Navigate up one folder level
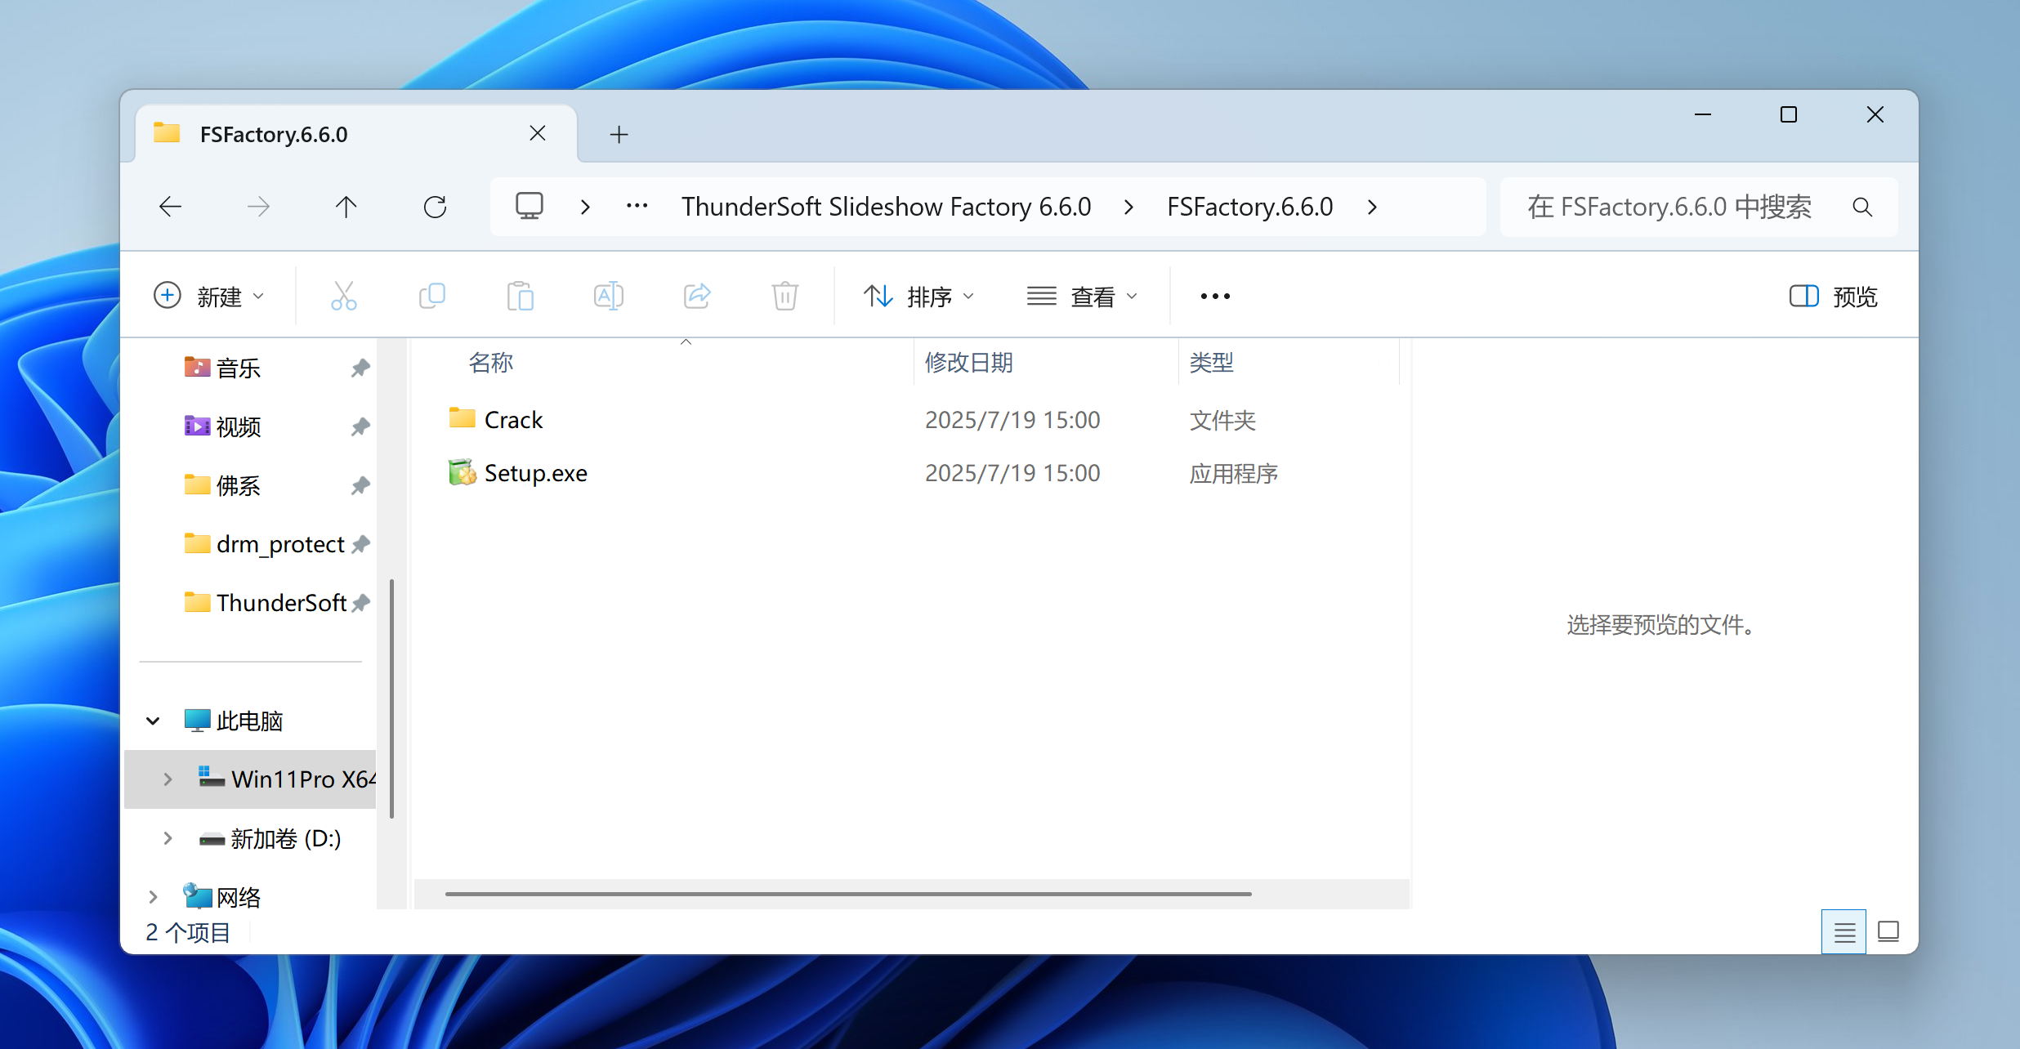Image resolution: width=2020 pixels, height=1049 pixels. coord(346,207)
